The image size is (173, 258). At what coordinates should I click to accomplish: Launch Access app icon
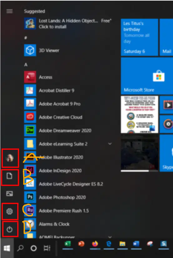pos(30,77)
